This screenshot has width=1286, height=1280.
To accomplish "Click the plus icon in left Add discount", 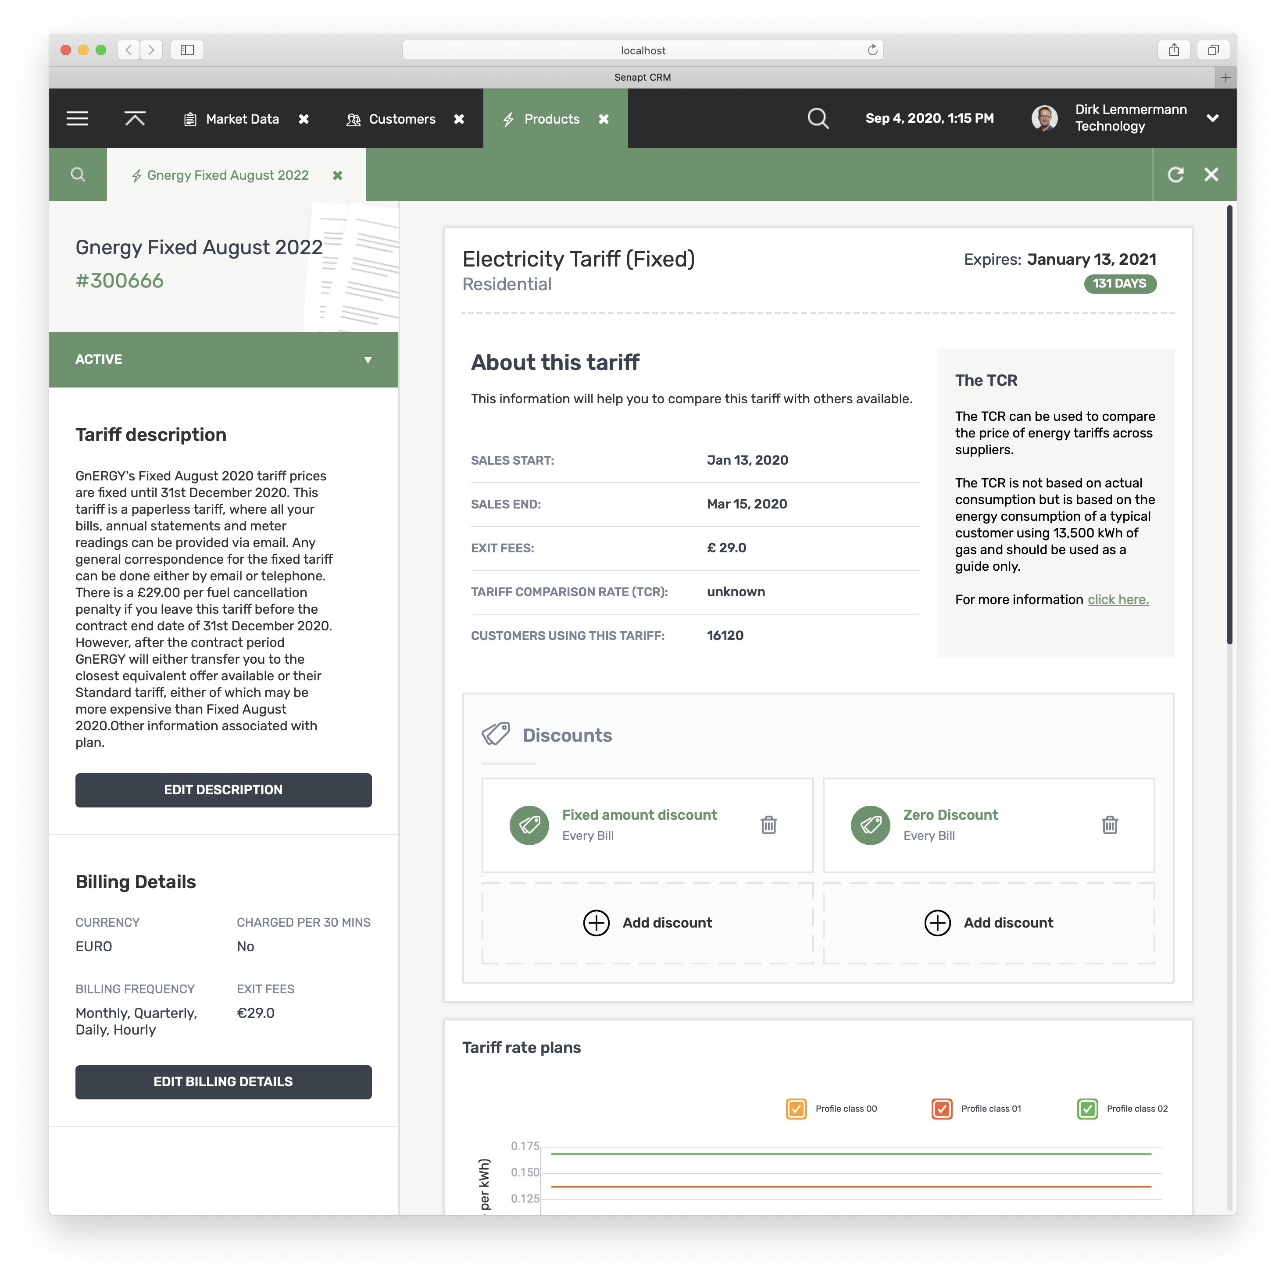I will [596, 923].
